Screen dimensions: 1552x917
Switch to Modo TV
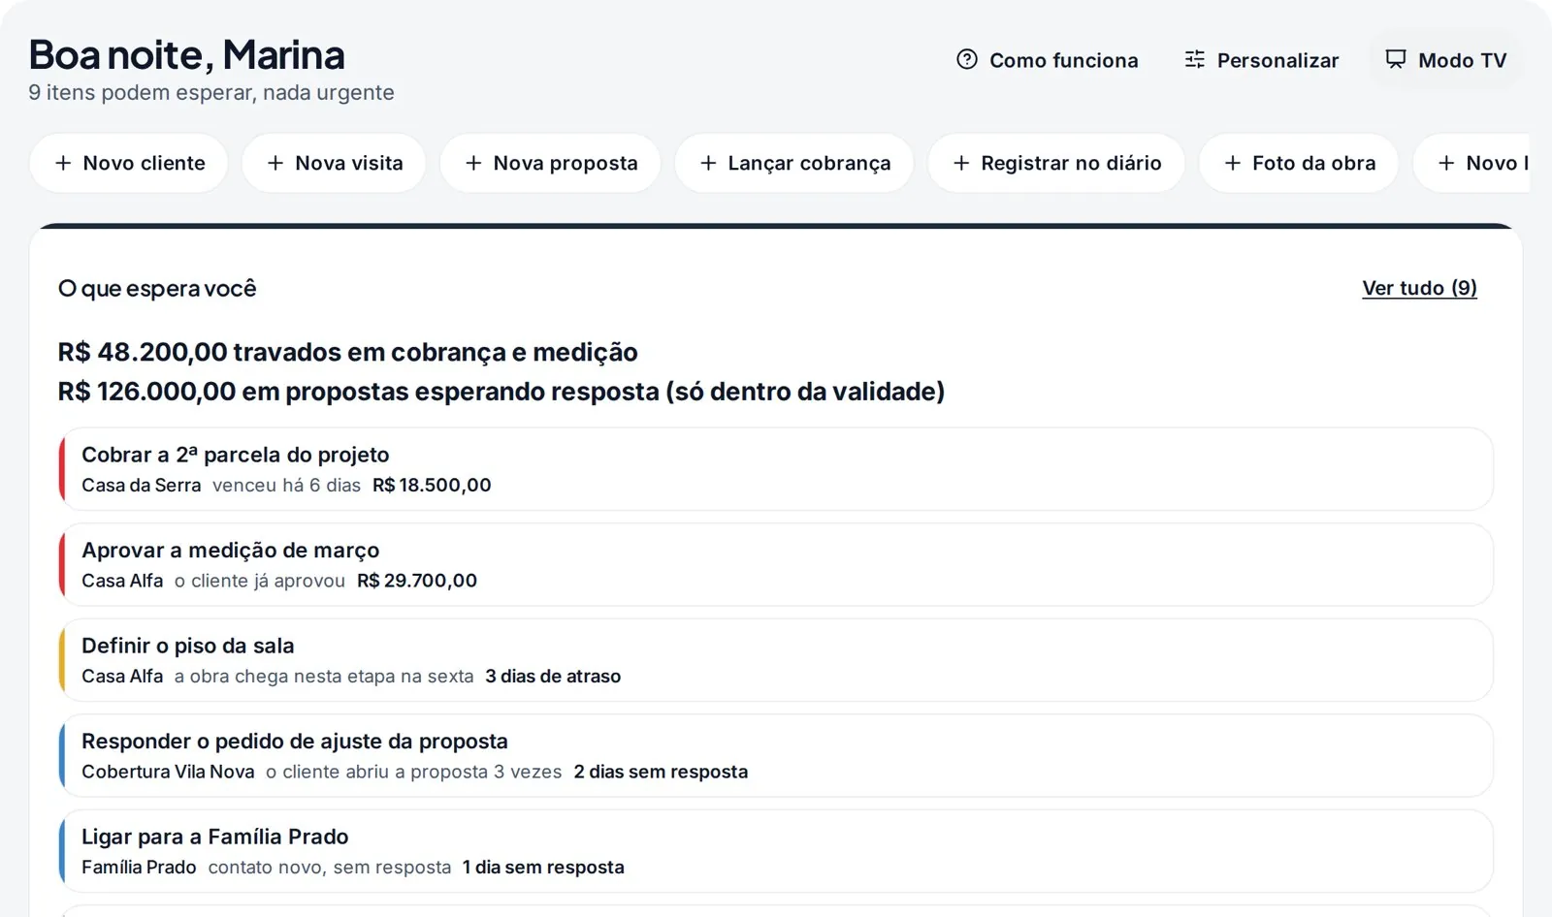(1445, 59)
